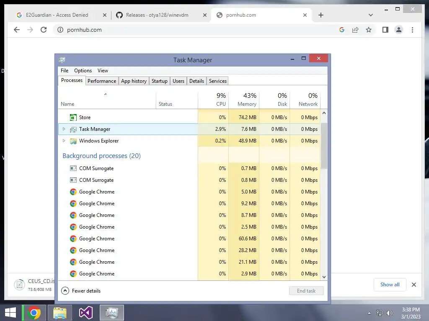Click the share page icon in Chrome
Viewport: 429px width, 321px height.
[355, 30]
